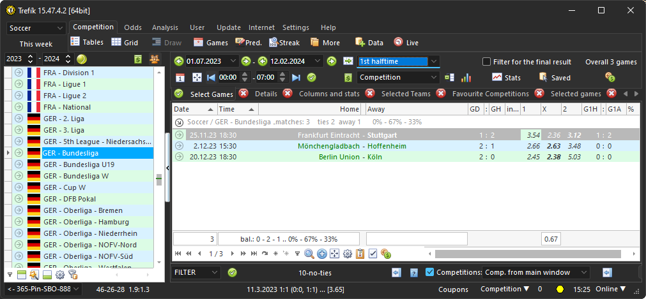
Task: Click the Streak toolbar icon
Action: [274, 42]
